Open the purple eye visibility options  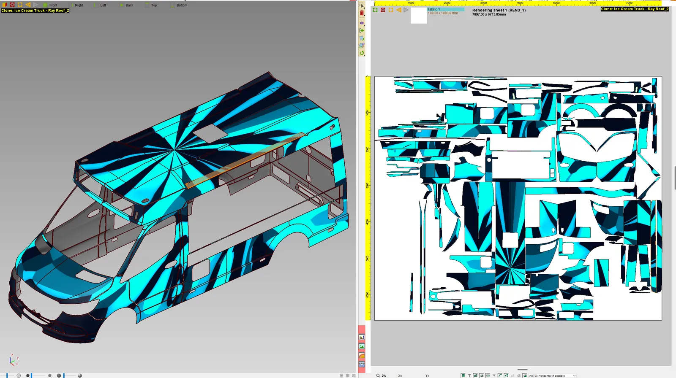click(x=362, y=23)
